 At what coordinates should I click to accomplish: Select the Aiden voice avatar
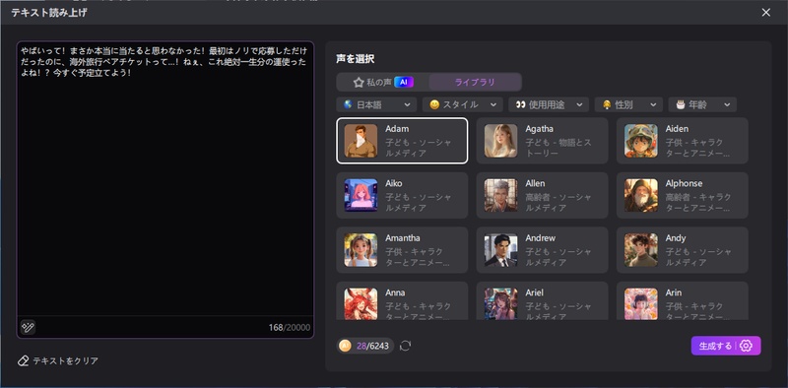point(641,141)
